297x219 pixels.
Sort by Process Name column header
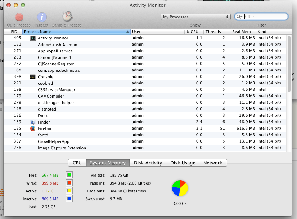coord(76,32)
